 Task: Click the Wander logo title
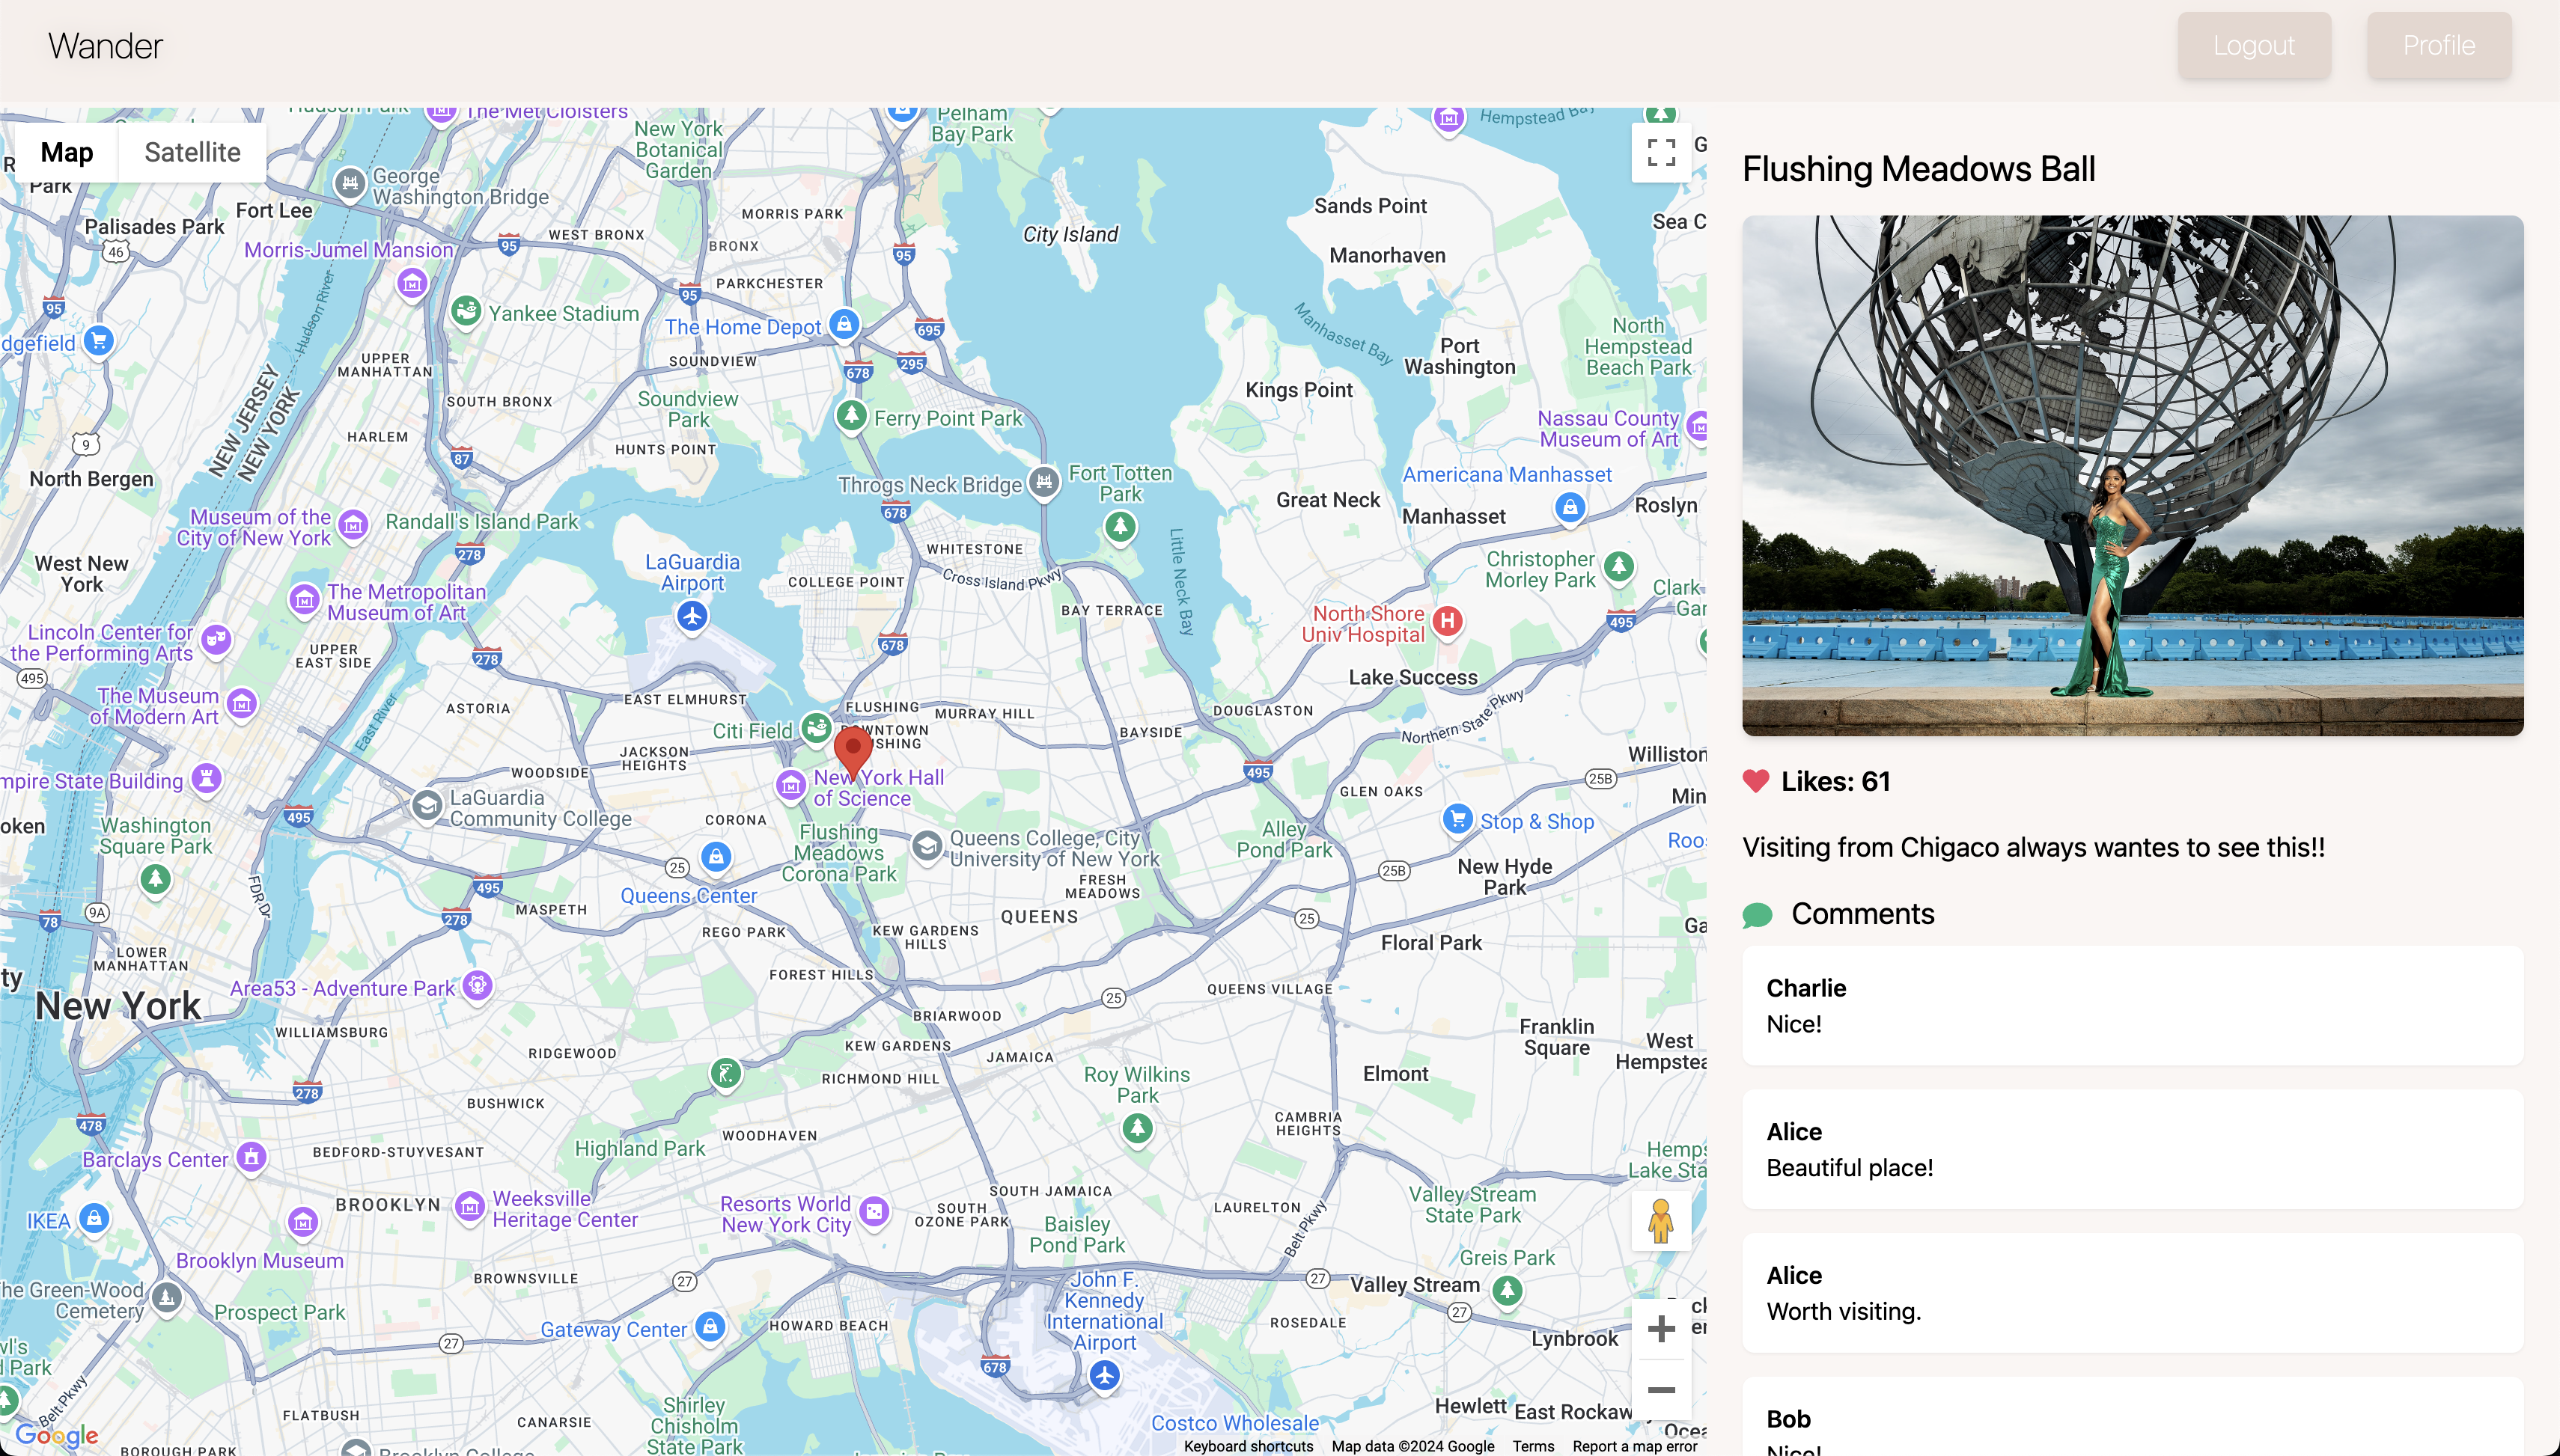click(105, 46)
